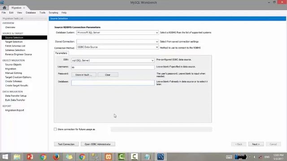Open the Windows Start menu
This screenshot has height=161, width=287.
[x=5, y=157]
